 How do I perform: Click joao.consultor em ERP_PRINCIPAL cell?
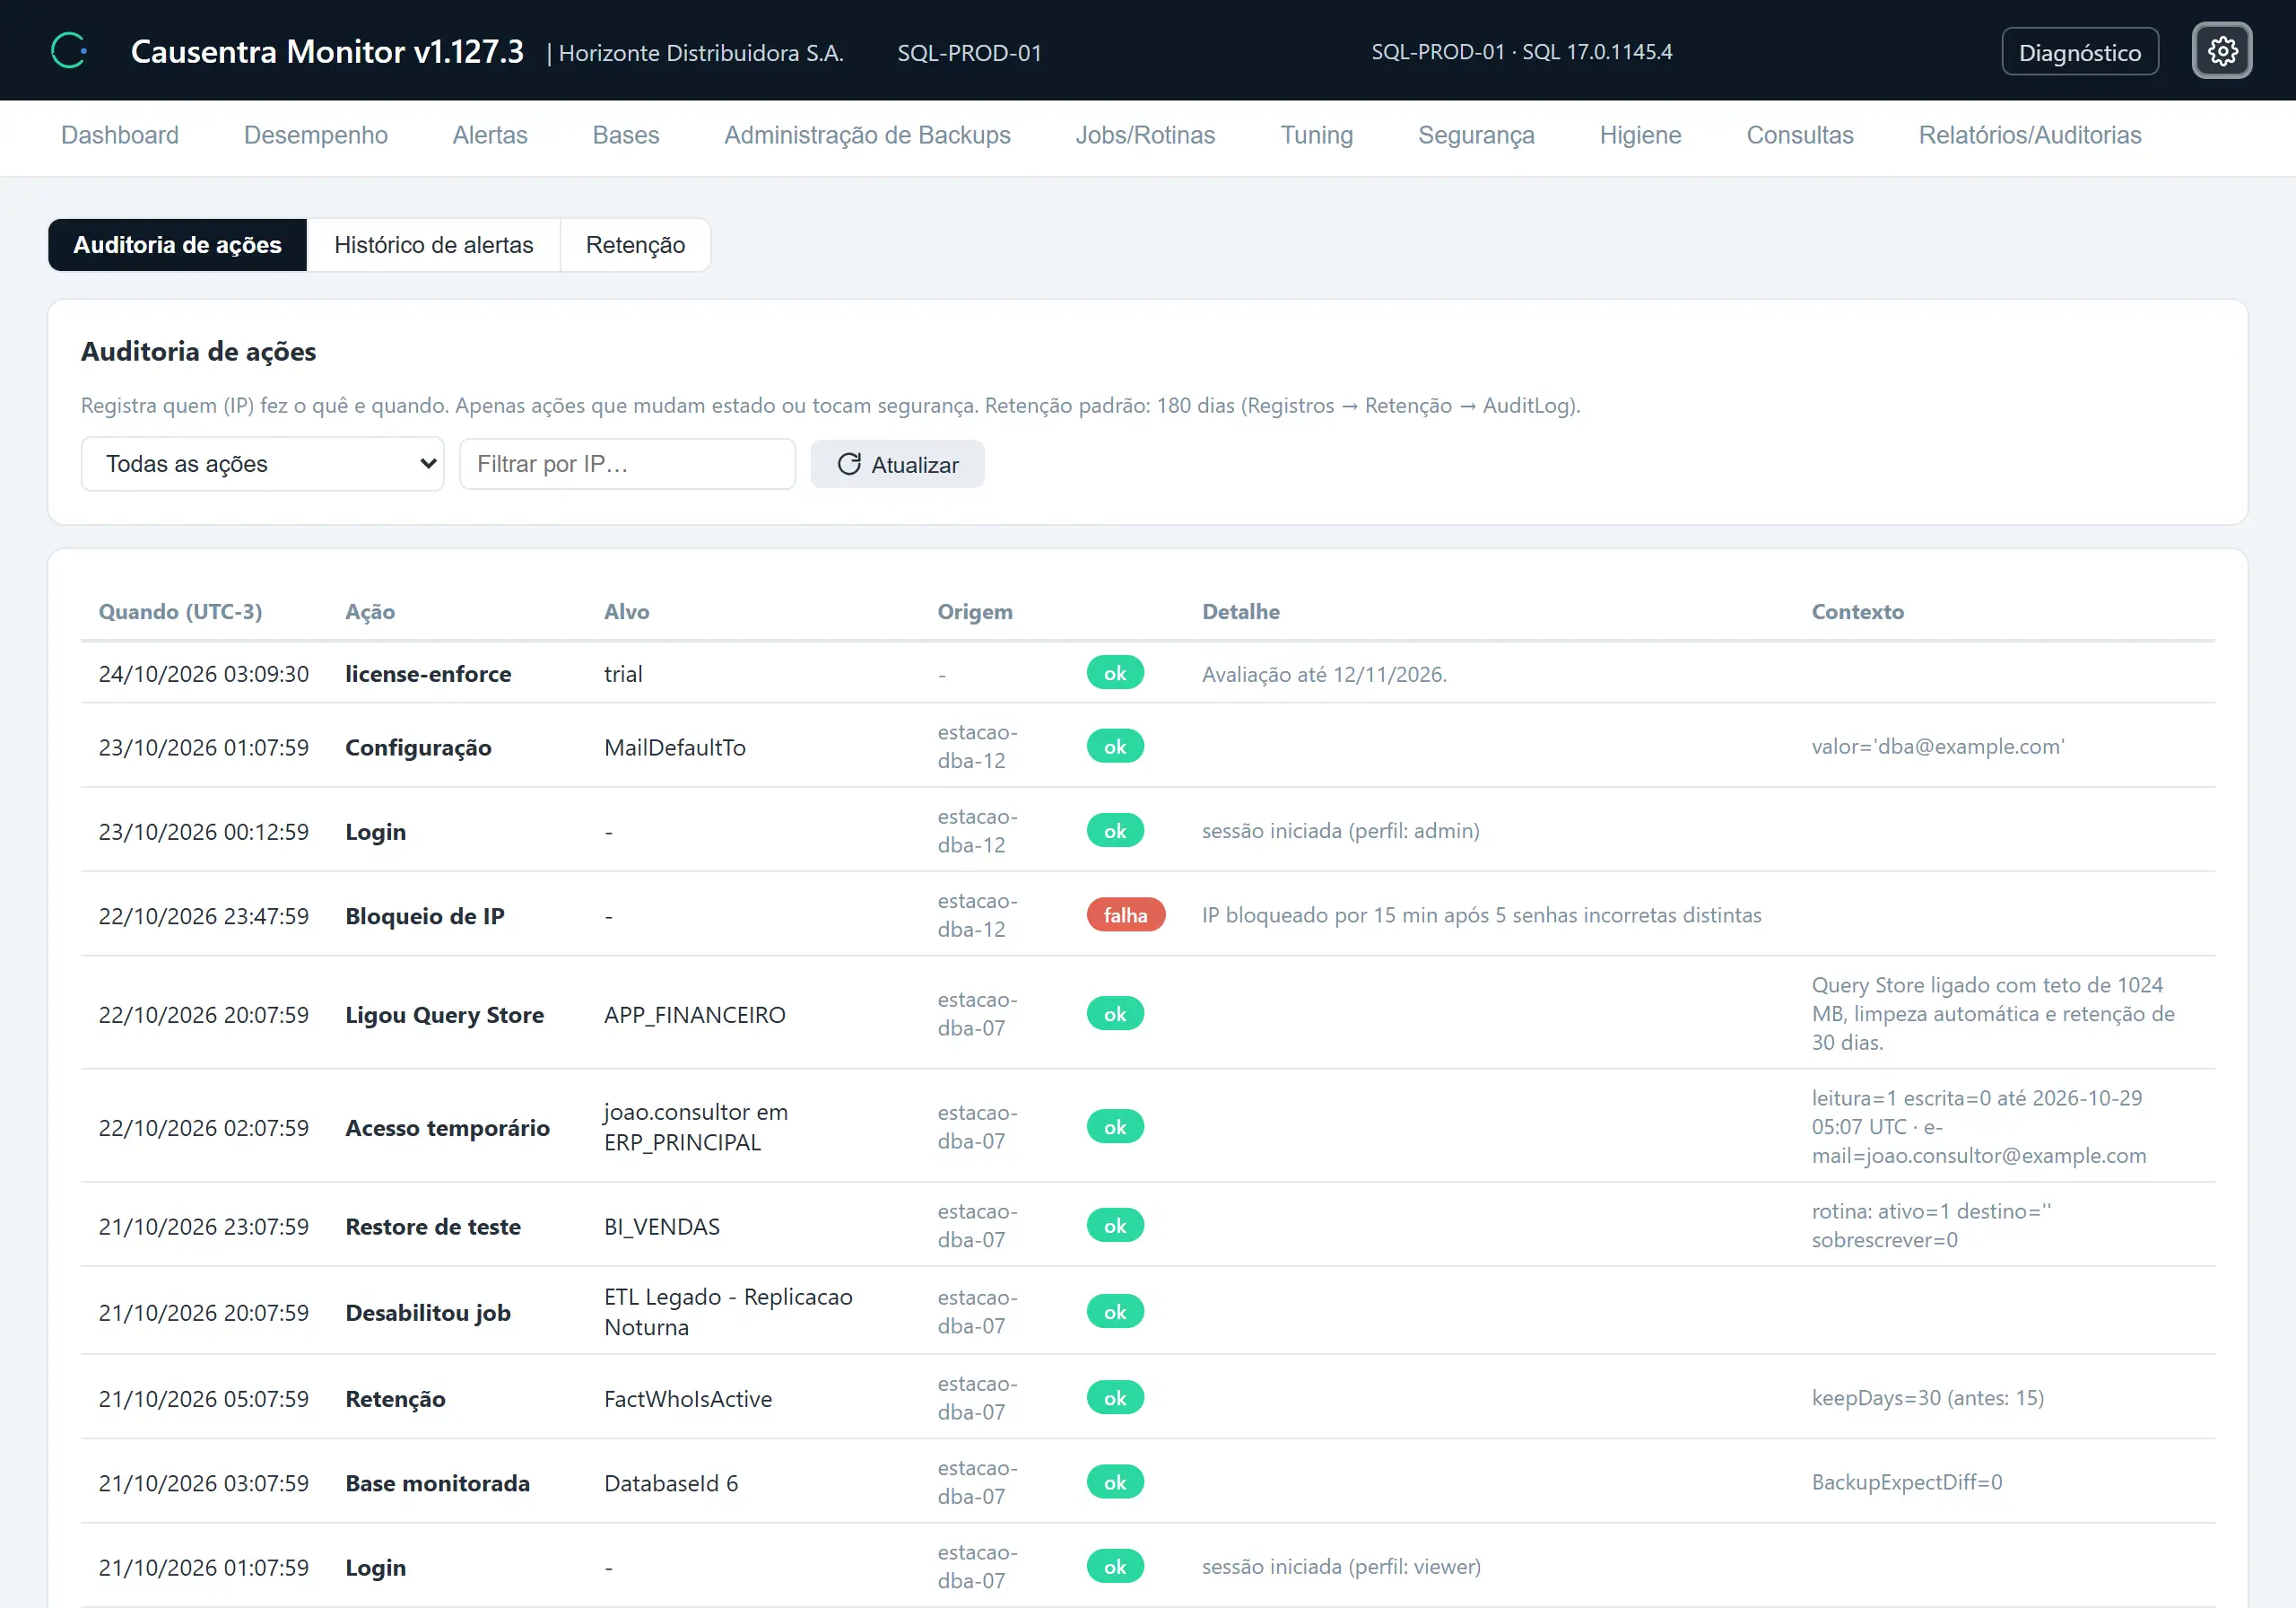coord(696,1127)
